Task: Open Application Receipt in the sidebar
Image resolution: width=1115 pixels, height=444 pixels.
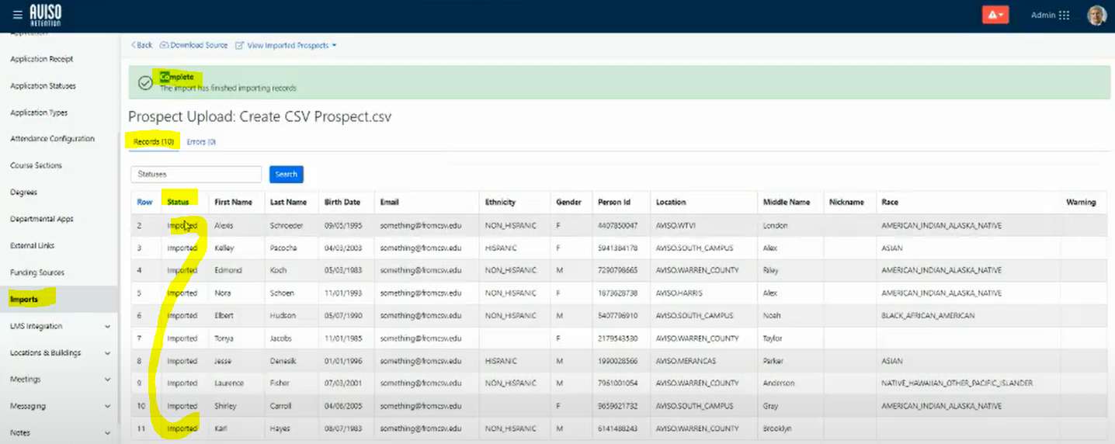Action: [42, 59]
